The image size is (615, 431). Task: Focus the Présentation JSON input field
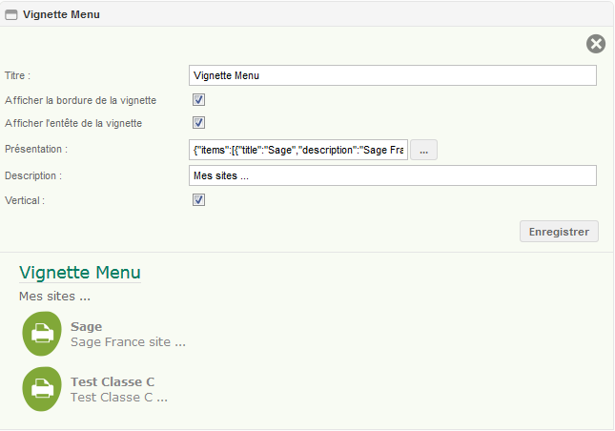[298, 150]
